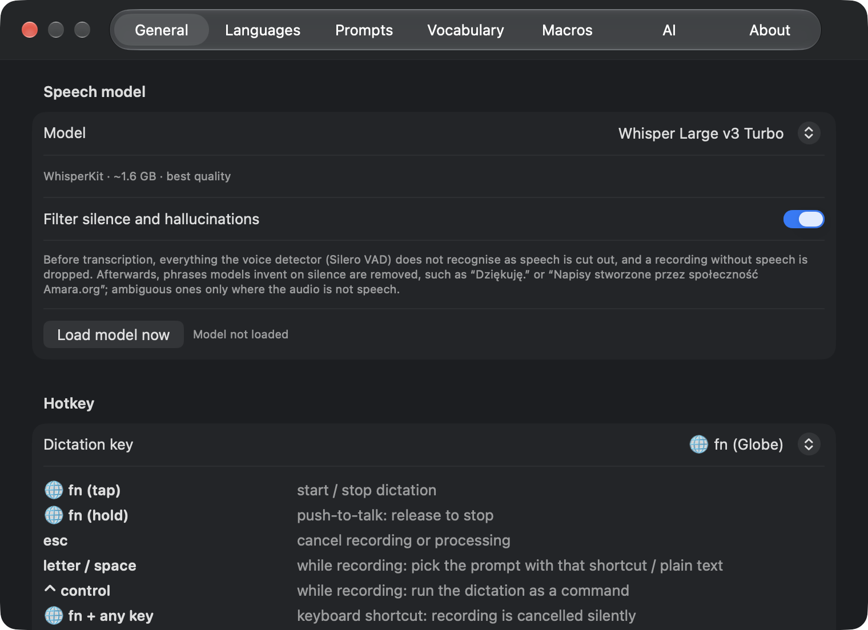Click globe icon beside fn (hold)
This screenshot has width=868, height=630.
tap(54, 515)
